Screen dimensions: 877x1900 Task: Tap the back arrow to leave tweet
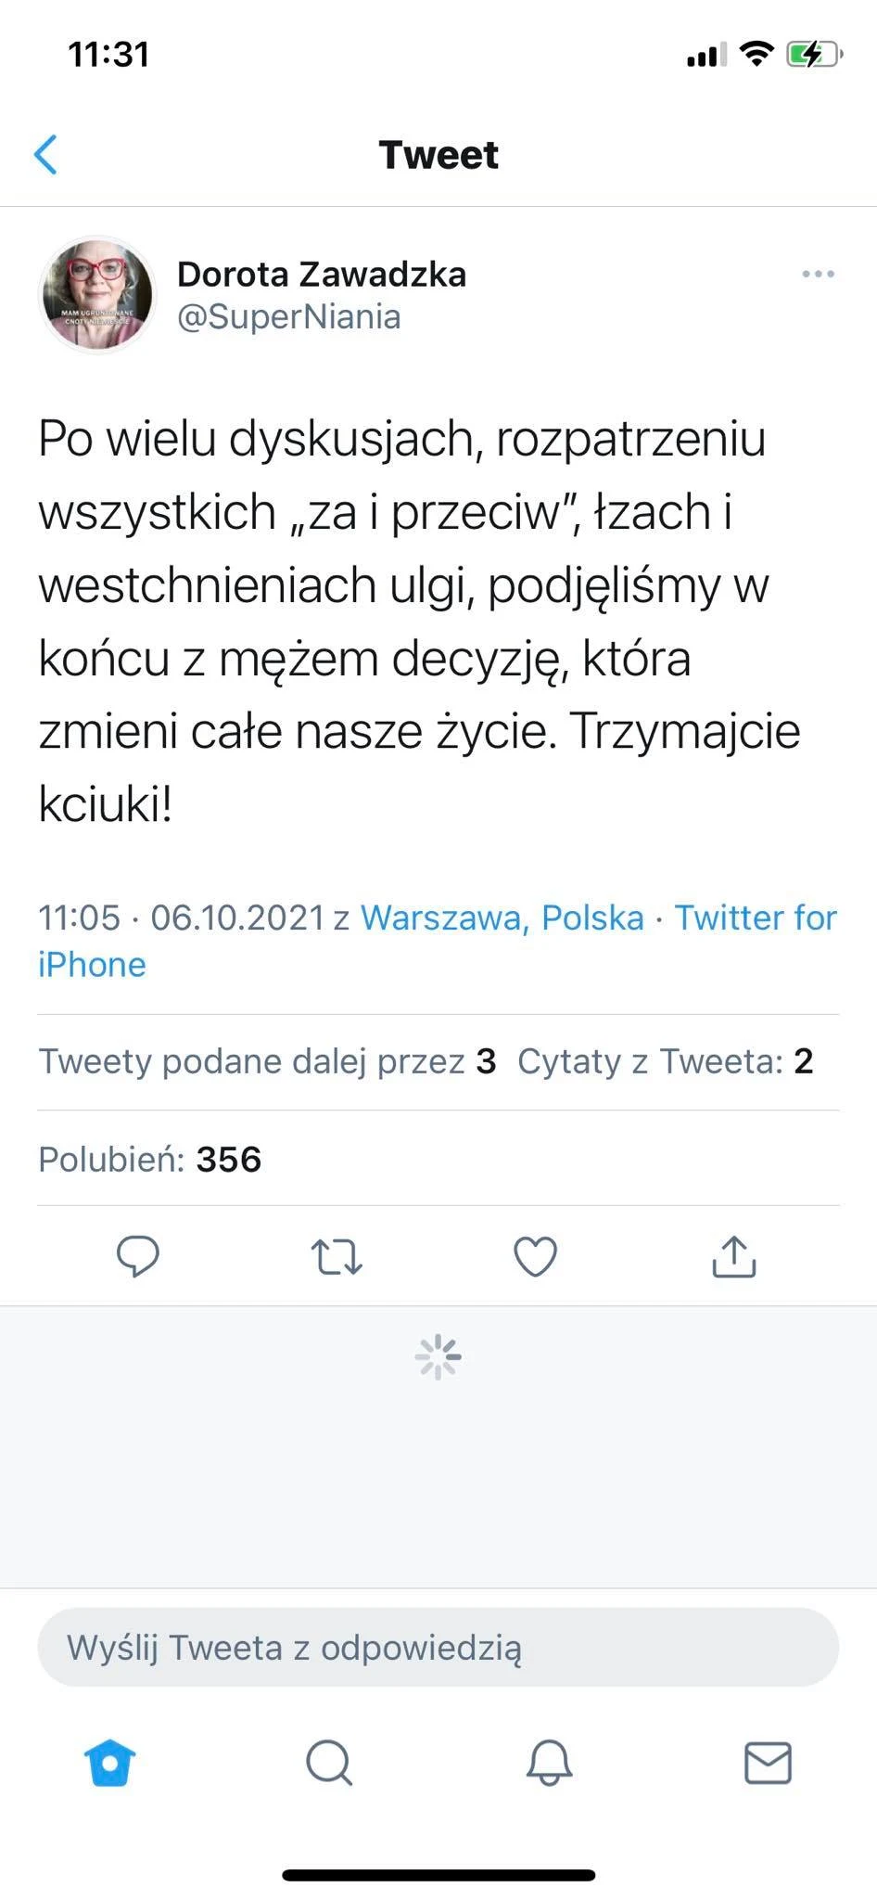click(x=46, y=154)
